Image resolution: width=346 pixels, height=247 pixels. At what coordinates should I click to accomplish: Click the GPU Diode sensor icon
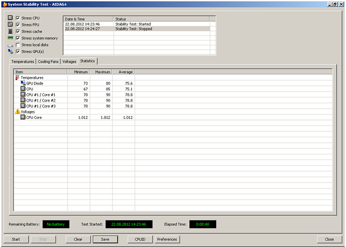[23, 83]
